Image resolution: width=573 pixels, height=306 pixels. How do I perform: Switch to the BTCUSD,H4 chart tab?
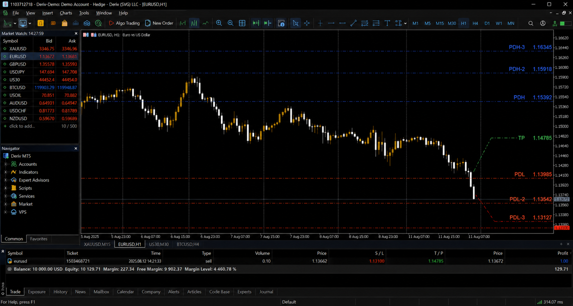(x=188, y=244)
